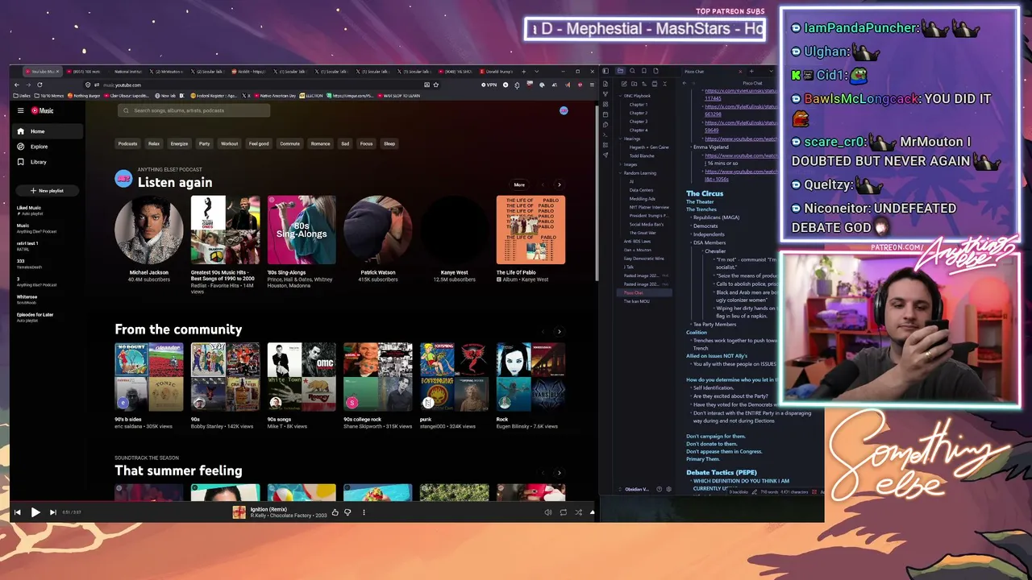Like the current song

[335, 512]
